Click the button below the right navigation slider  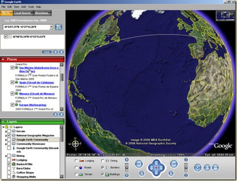click(x=186, y=175)
